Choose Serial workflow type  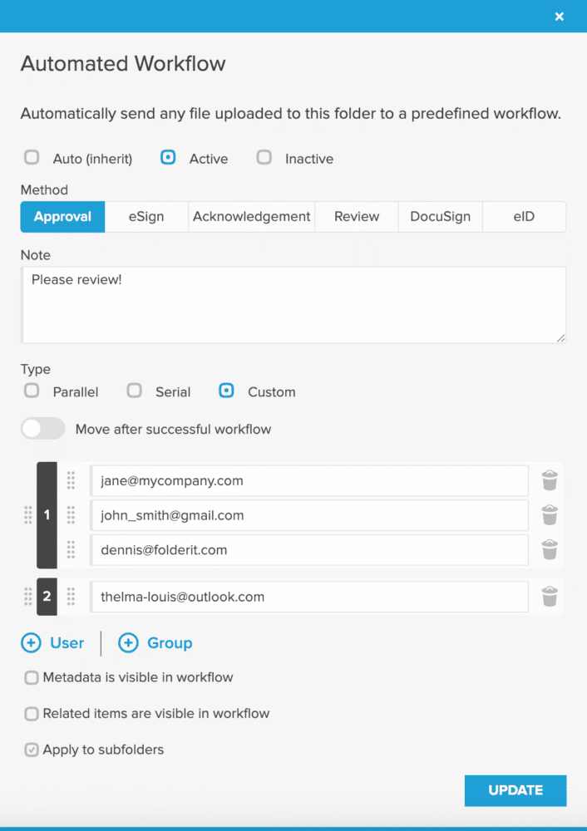[134, 391]
